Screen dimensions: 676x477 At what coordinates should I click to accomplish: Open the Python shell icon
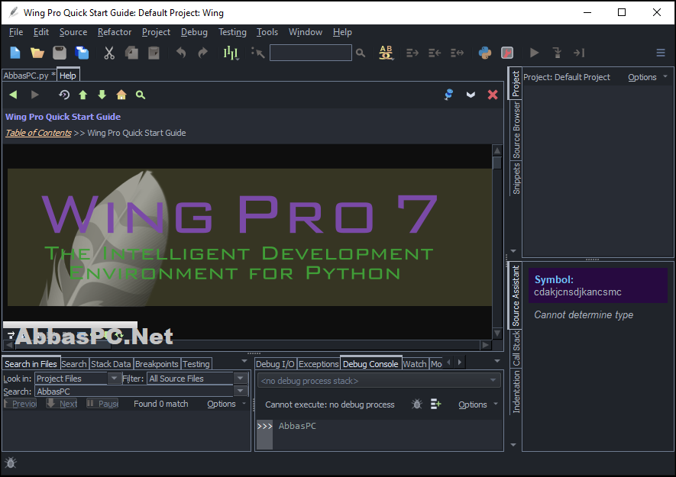click(484, 53)
